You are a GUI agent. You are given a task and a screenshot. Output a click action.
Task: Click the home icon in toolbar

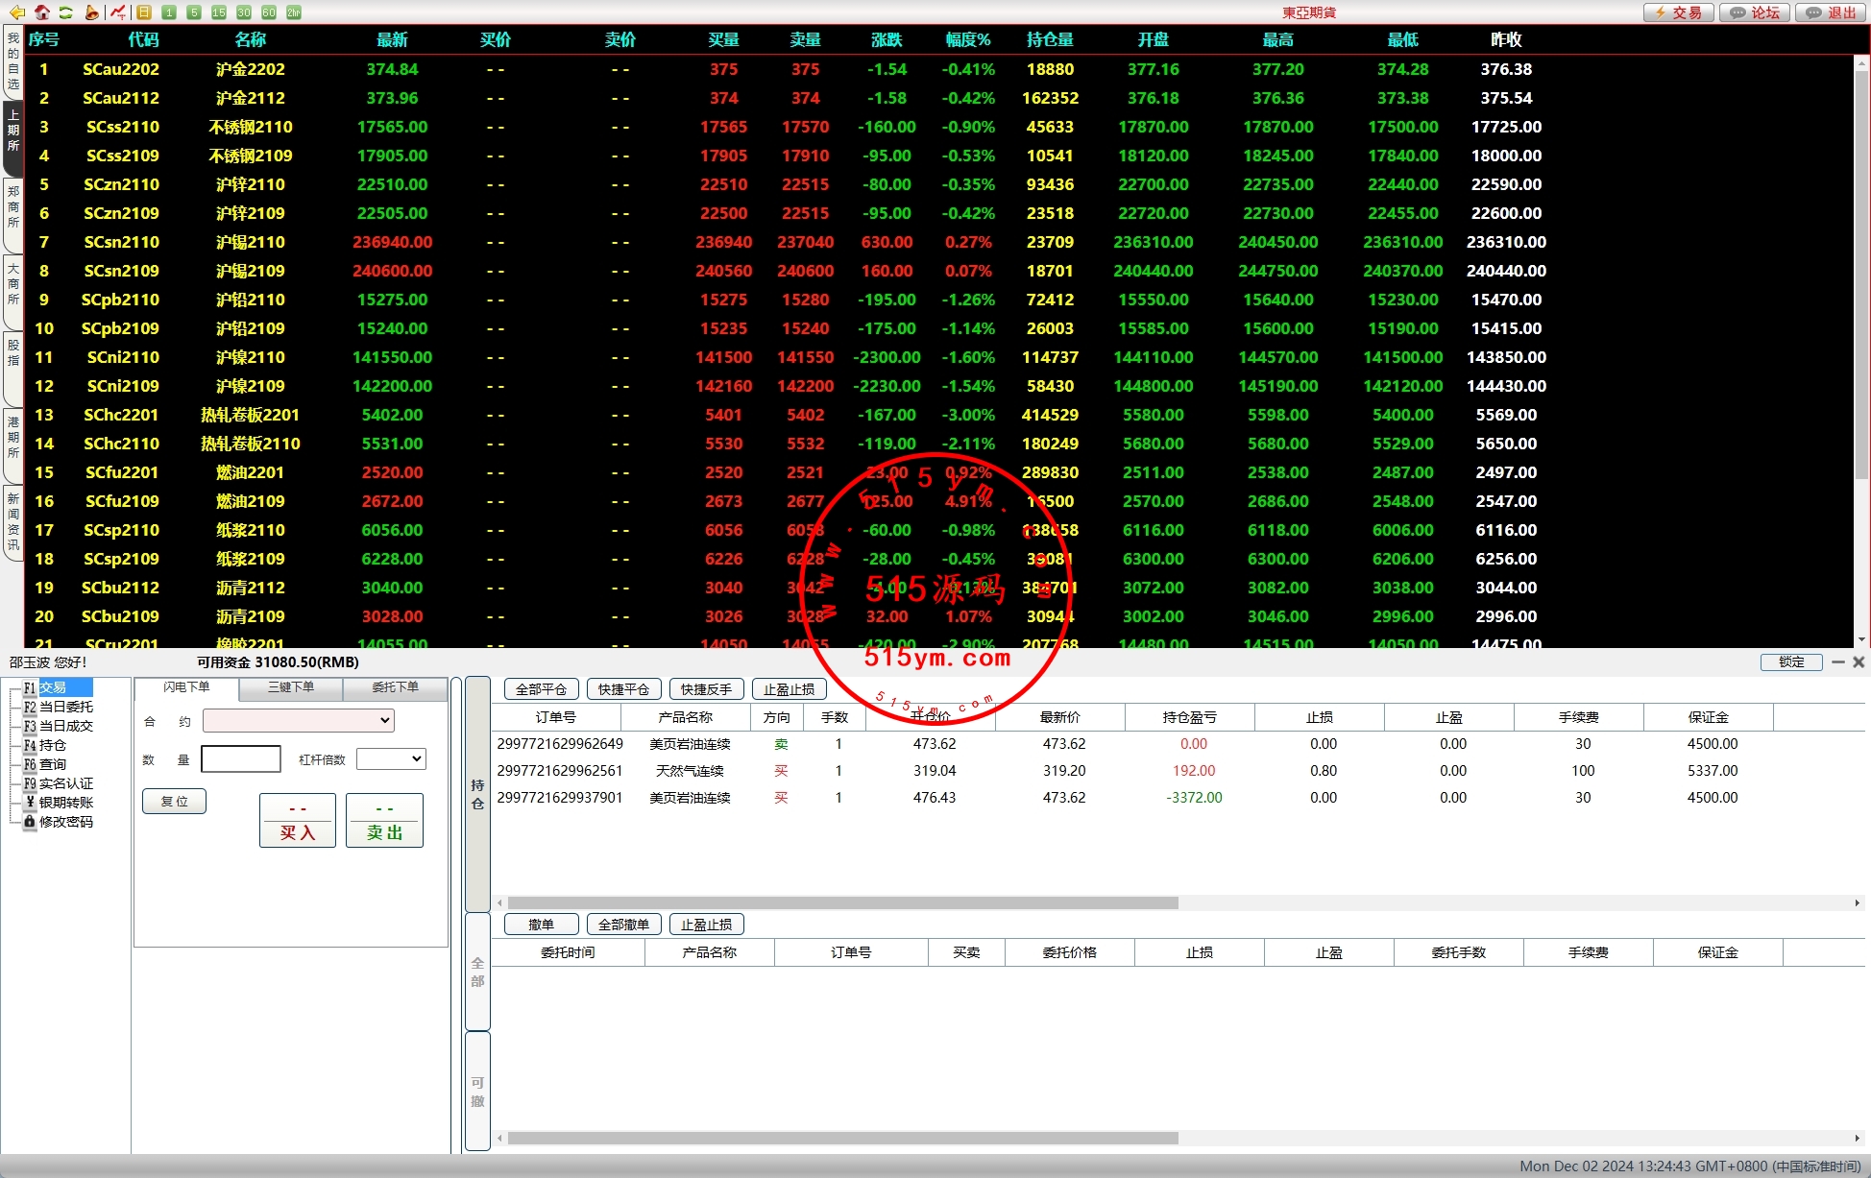coord(41,12)
